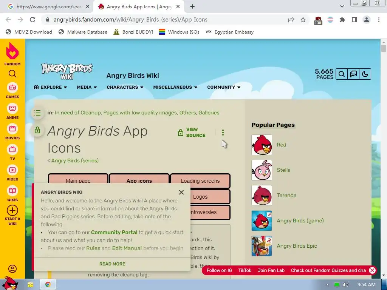Click the View Source button
387x290 pixels.
pyautogui.click(x=192, y=133)
